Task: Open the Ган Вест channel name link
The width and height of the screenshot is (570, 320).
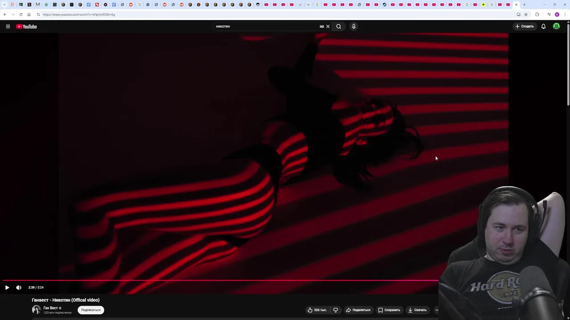Action: point(50,308)
